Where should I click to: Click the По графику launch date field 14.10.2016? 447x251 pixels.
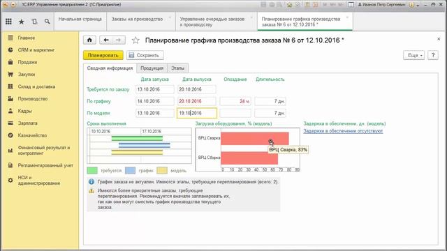(155, 101)
